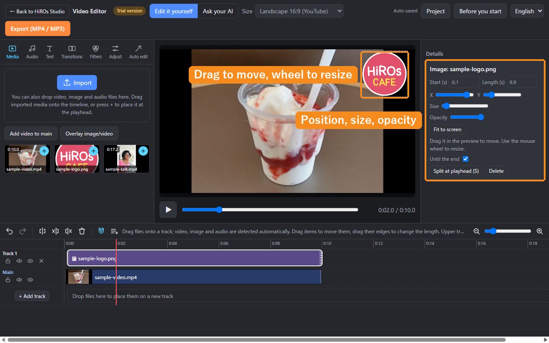
Task: Click the Undo arrow icon
Action: [9, 231]
